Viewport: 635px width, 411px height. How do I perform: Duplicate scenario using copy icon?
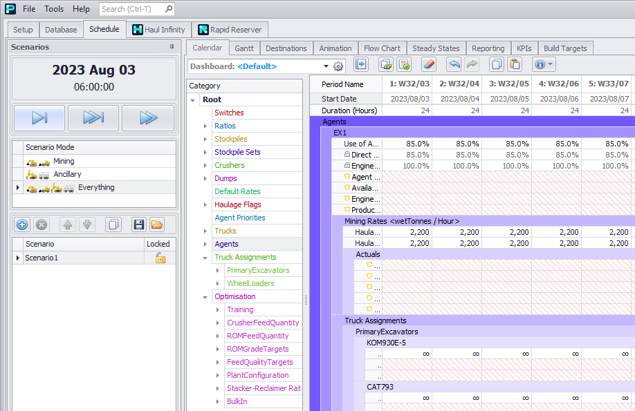114,224
